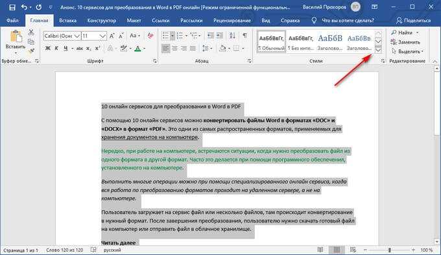Switch to the Макет tab
The height and width of the screenshot is (255, 441).
[x=134, y=21]
